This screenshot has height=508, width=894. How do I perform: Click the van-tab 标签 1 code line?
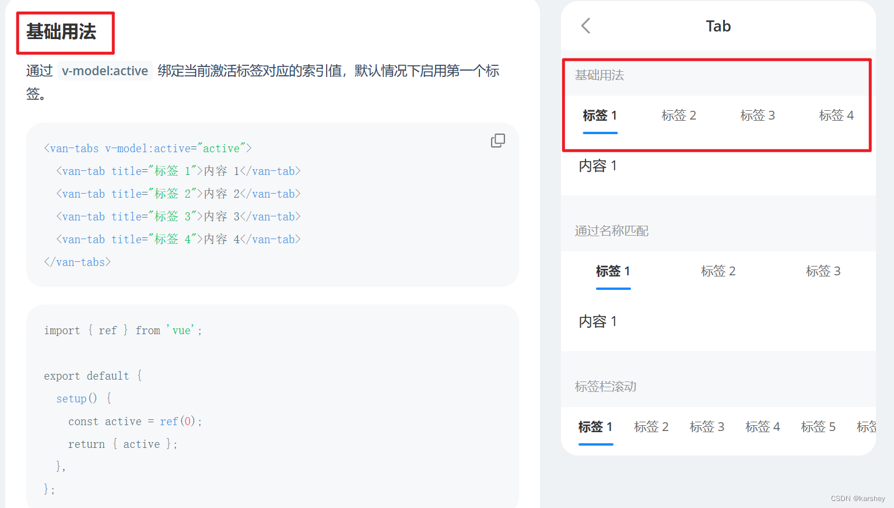[x=178, y=171]
